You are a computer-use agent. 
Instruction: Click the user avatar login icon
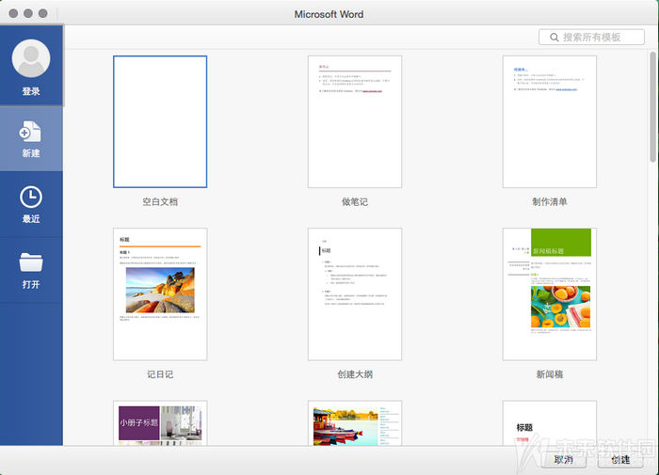[31, 58]
